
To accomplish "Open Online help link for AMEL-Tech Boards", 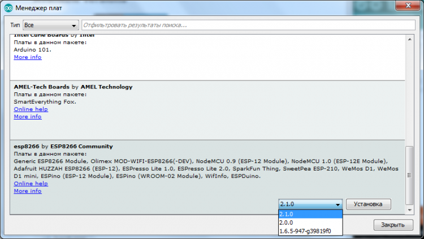I will click(x=31, y=109).
